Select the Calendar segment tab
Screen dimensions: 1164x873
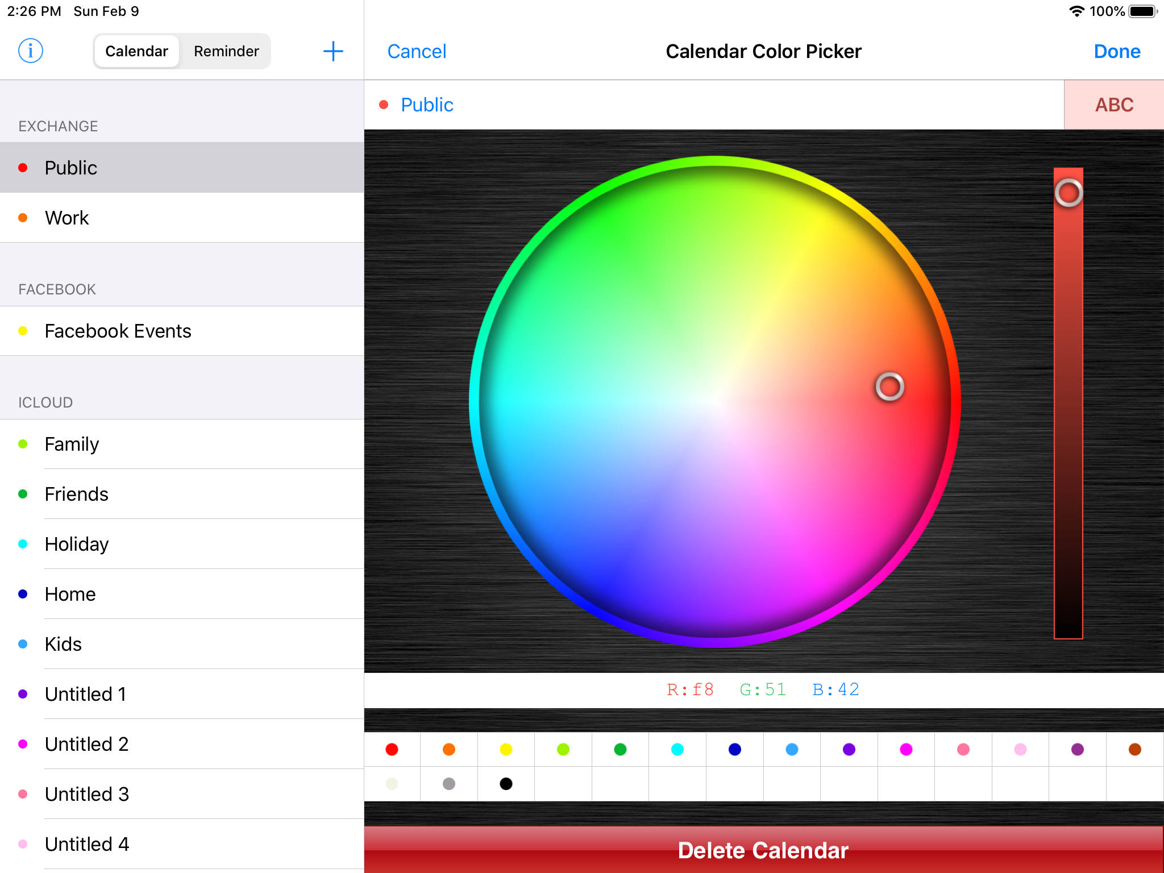136,51
